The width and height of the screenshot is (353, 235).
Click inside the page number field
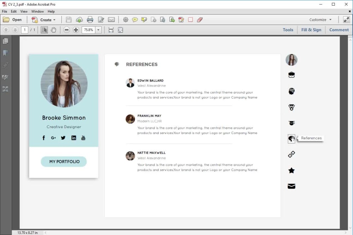point(24,30)
